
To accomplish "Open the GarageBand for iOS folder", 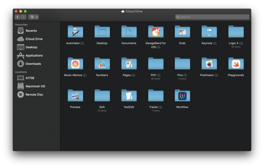I will pos(155,31).
